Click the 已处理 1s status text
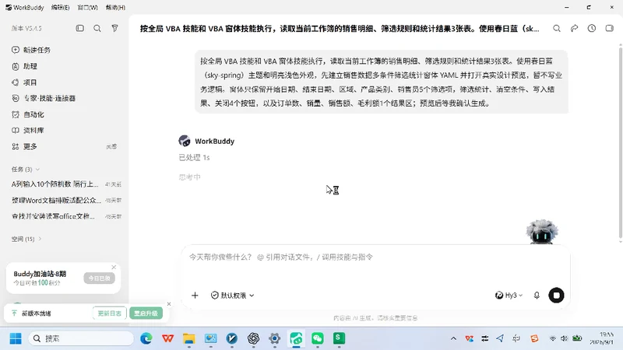This screenshot has height=350, width=623. (194, 158)
